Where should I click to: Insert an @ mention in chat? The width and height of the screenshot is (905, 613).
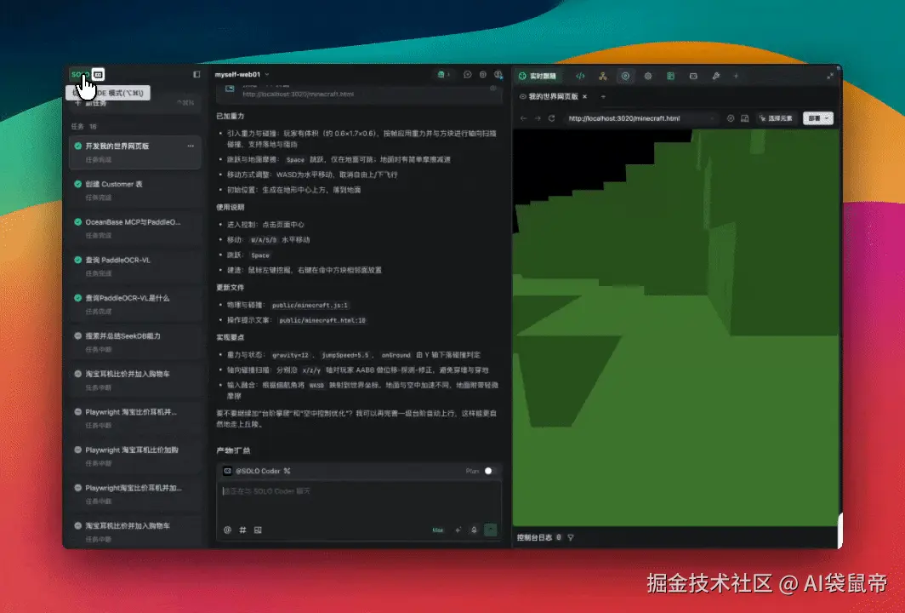coord(227,530)
